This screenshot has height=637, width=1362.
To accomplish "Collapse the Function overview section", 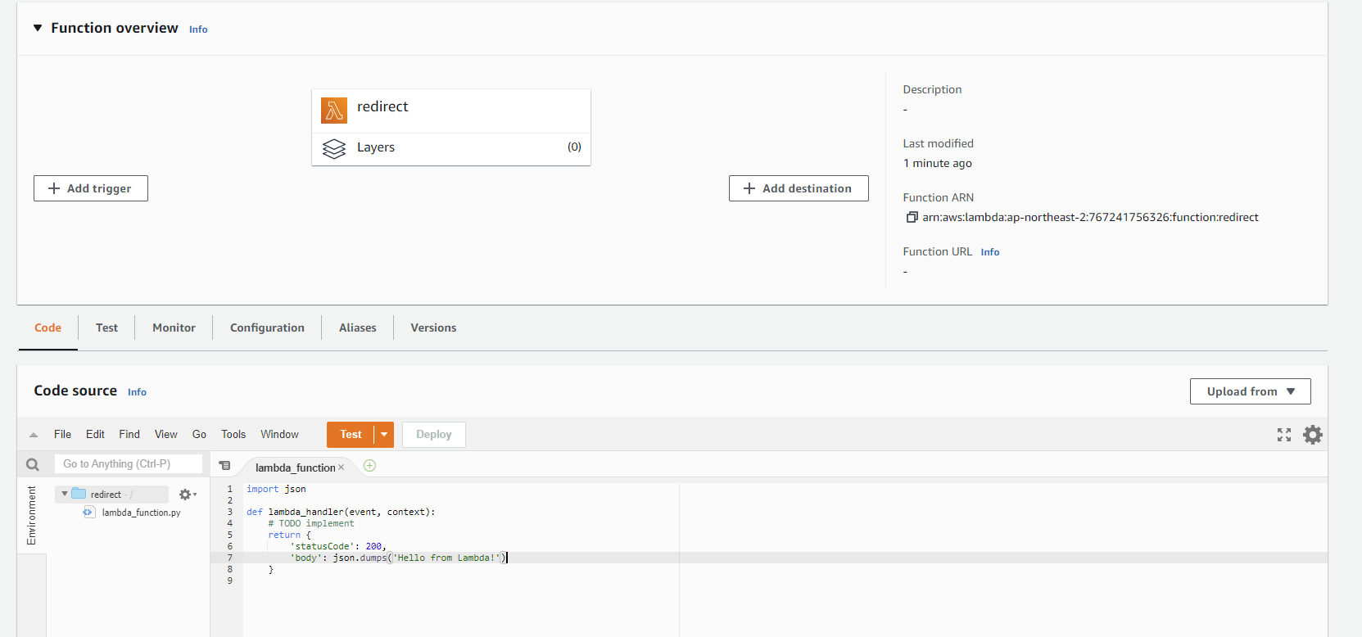I will point(38,28).
